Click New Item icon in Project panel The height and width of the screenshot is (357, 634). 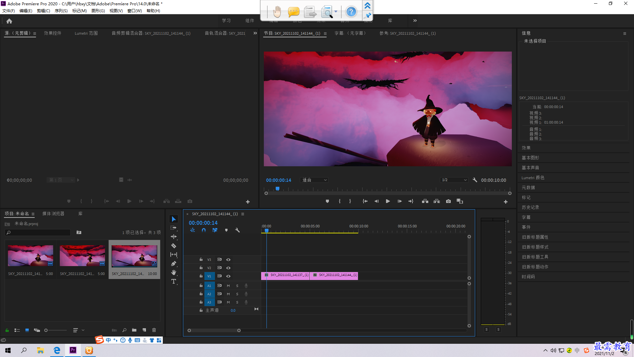point(144,330)
